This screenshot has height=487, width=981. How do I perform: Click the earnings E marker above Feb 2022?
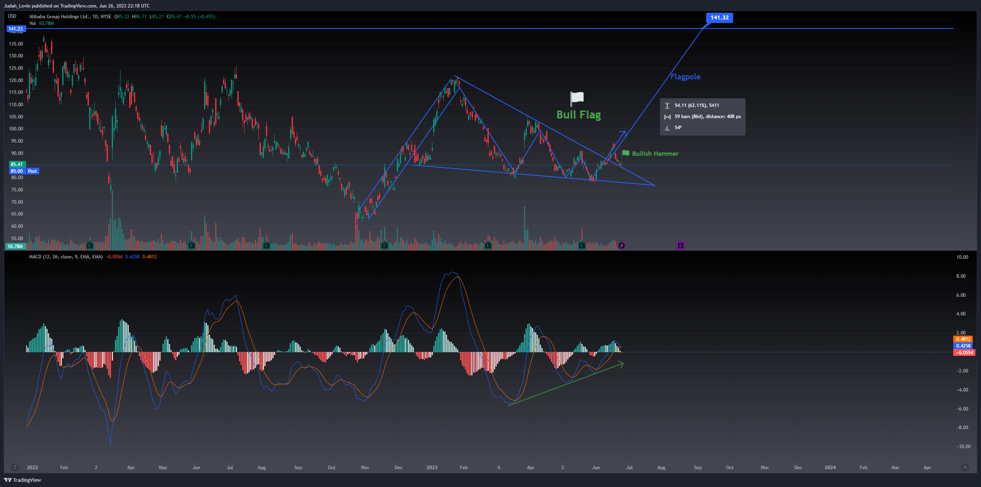90,245
